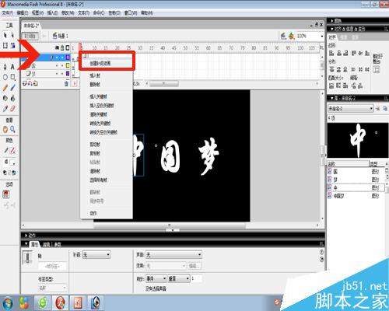Open the Windows Start button
Viewport: 389px width, 311px height.
tap(8, 302)
